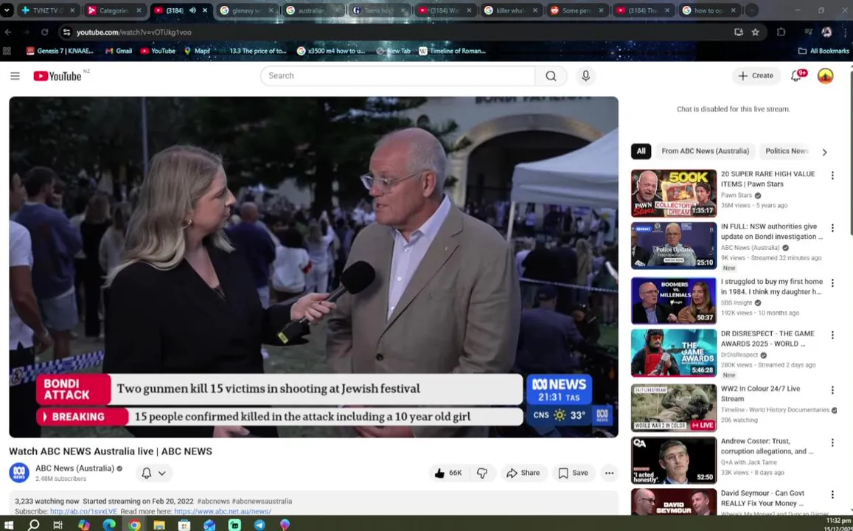Expand the notification bell subscription dropdown
The width and height of the screenshot is (853, 531).
click(154, 473)
